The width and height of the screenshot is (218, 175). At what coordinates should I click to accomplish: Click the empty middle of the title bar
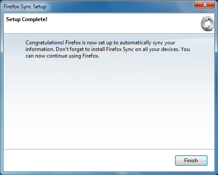[x=120, y=7]
